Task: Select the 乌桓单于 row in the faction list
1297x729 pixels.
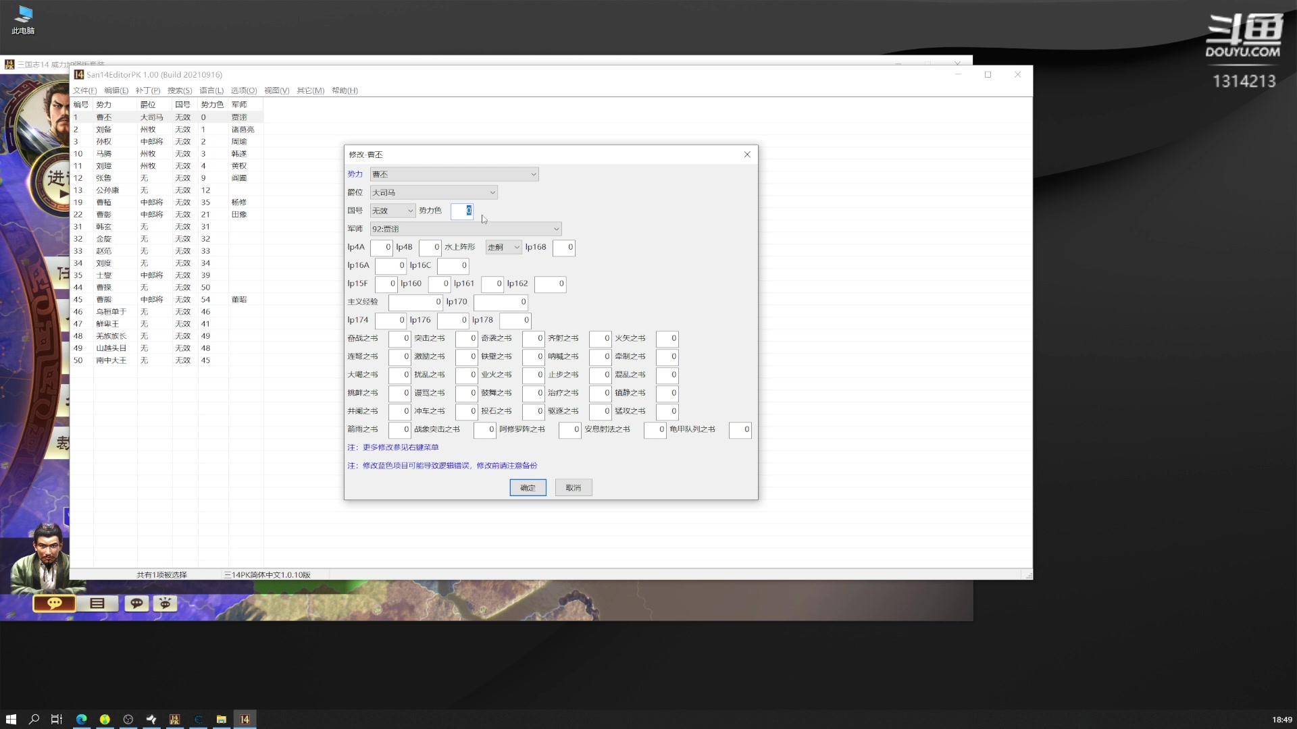Action: [x=167, y=312]
